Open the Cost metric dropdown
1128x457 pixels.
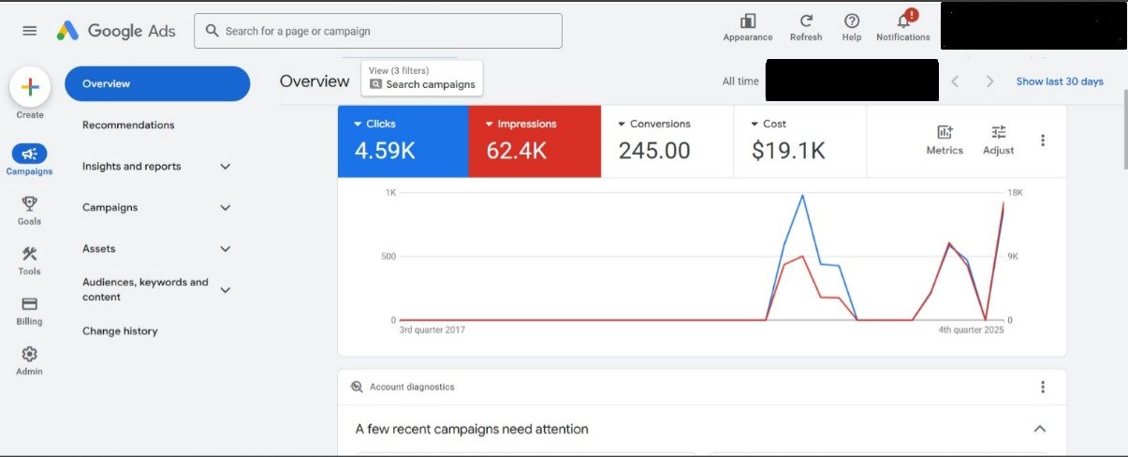pos(754,124)
